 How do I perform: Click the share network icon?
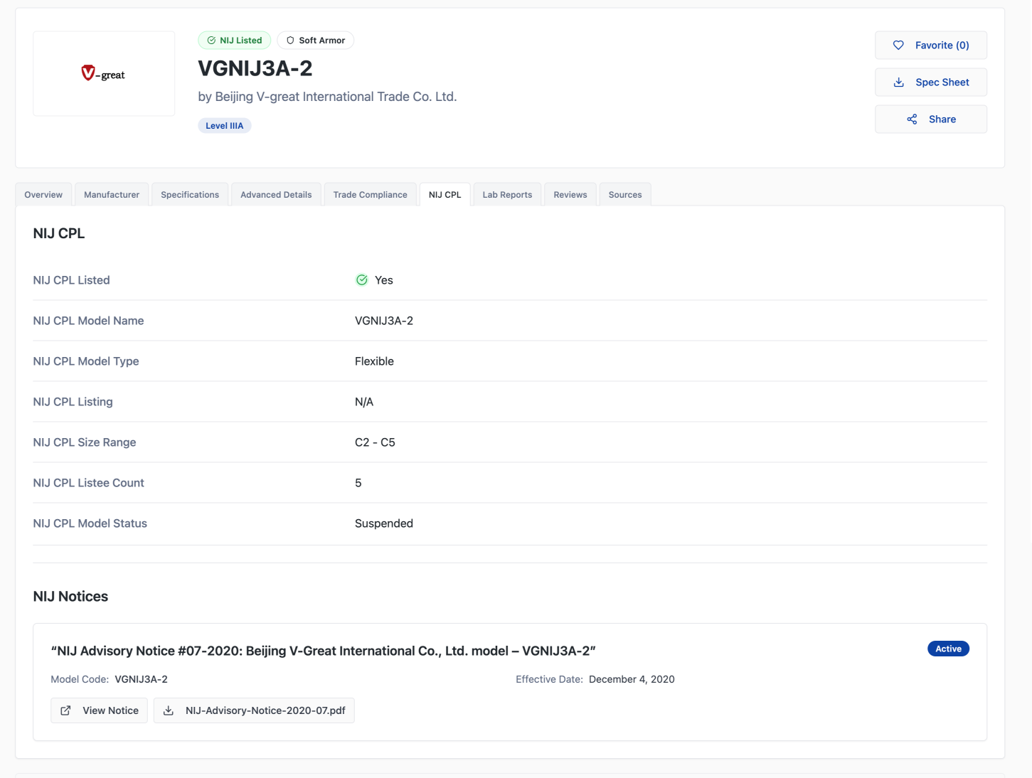912,119
